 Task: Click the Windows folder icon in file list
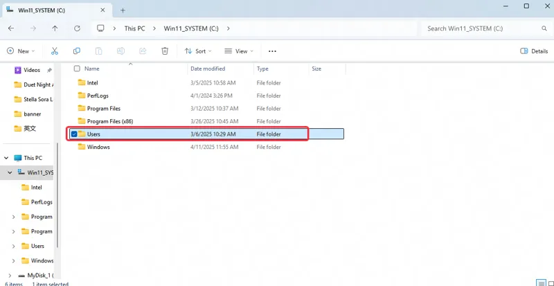tap(82, 147)
